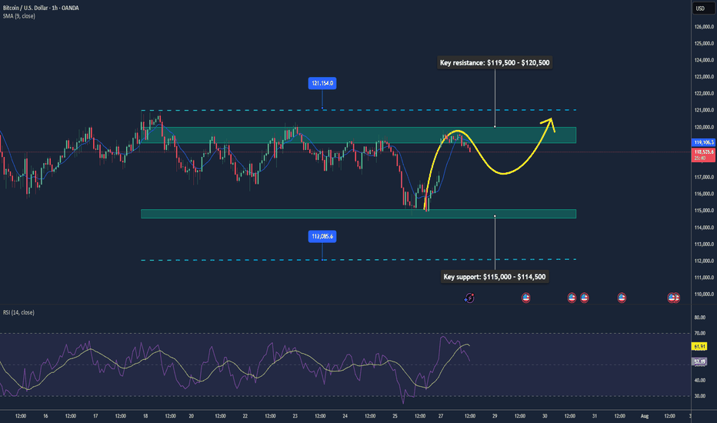Select the RSI (14, close) indicator legend
The width and height of the screenshot is (717, 423).
tap(18, 312)
